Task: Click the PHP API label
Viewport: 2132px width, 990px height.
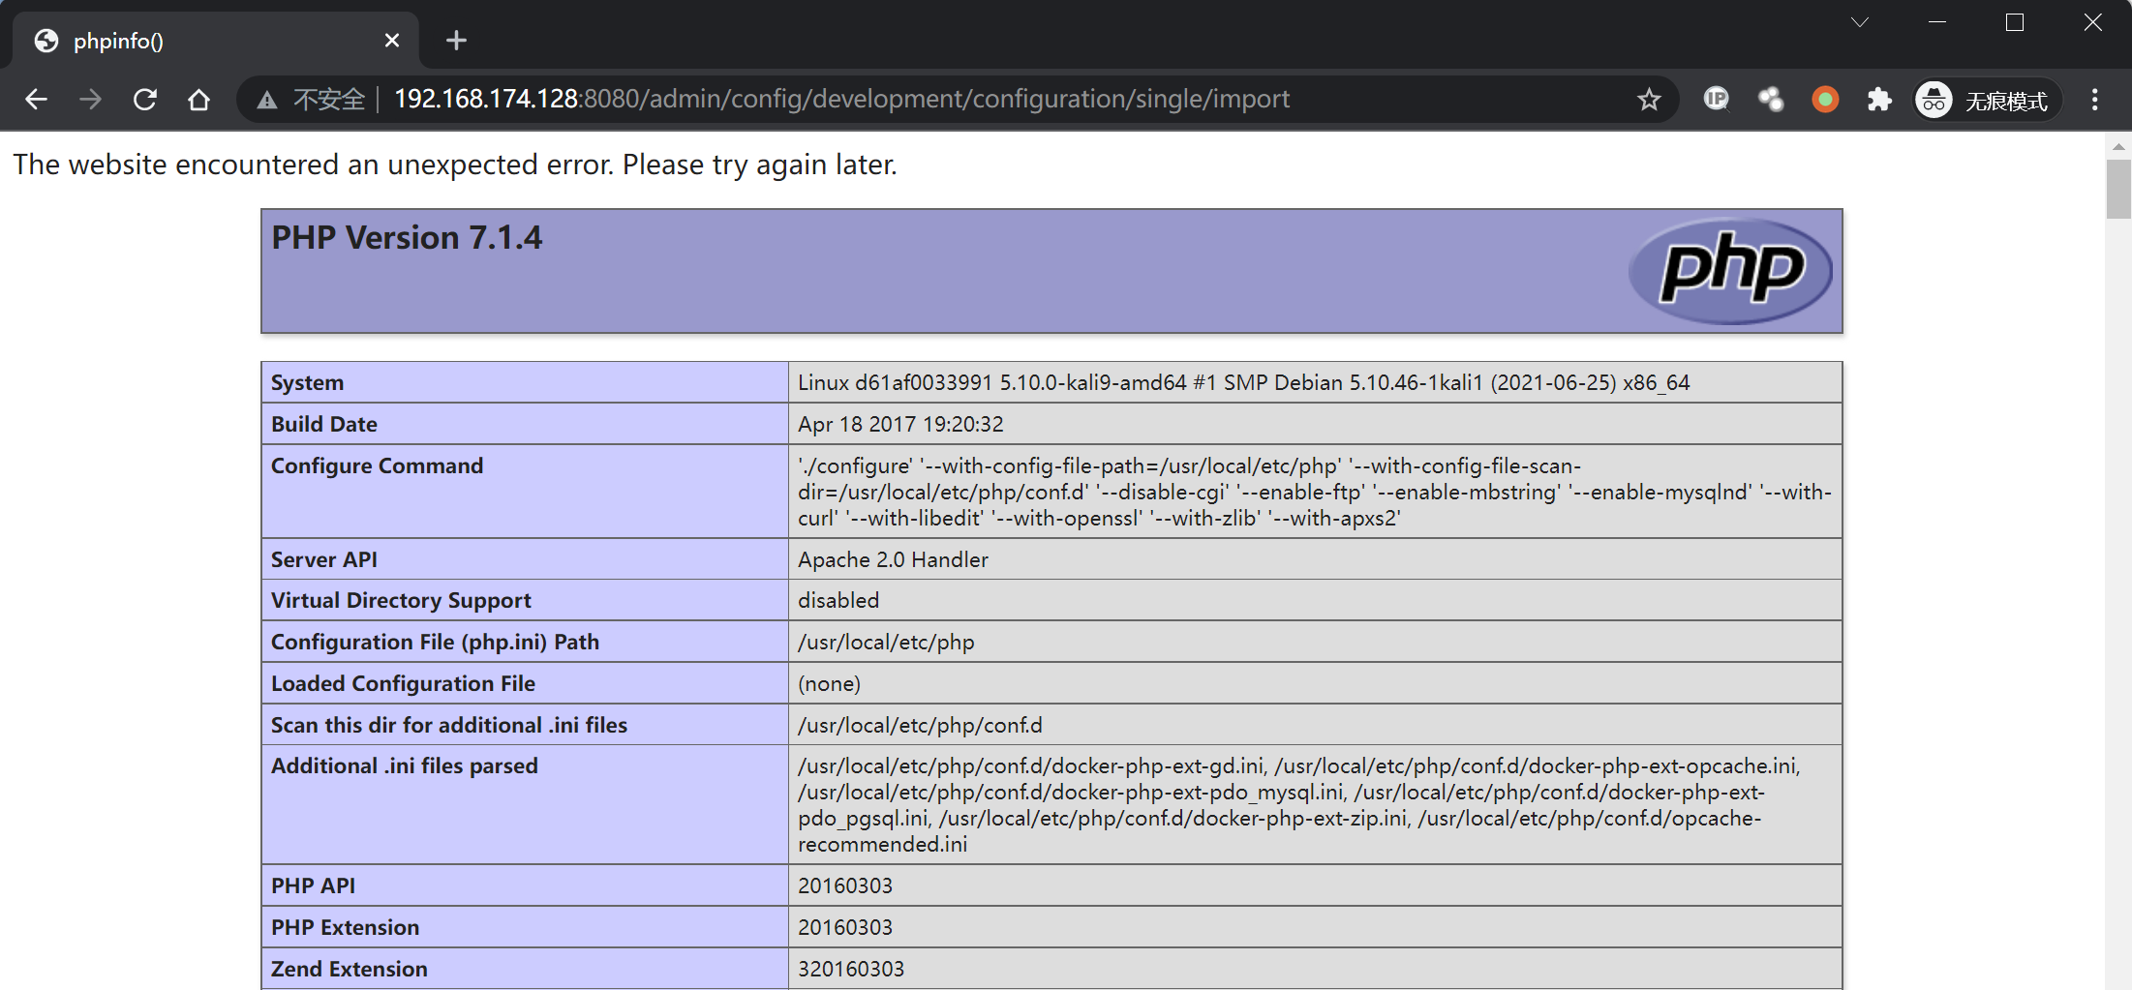Action: [313, 885]
